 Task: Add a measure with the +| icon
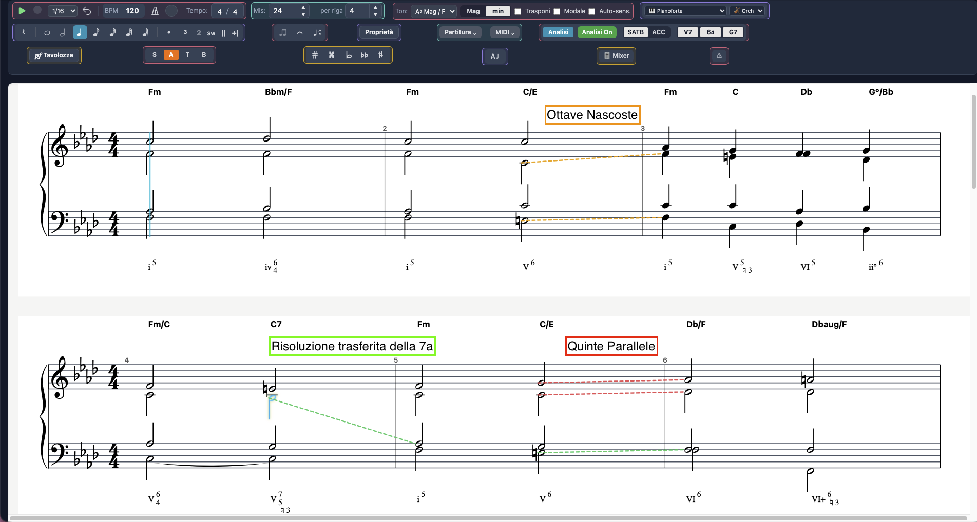point(235,33)
